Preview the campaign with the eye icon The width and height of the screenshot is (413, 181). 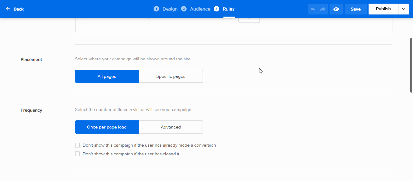[336, 9]
